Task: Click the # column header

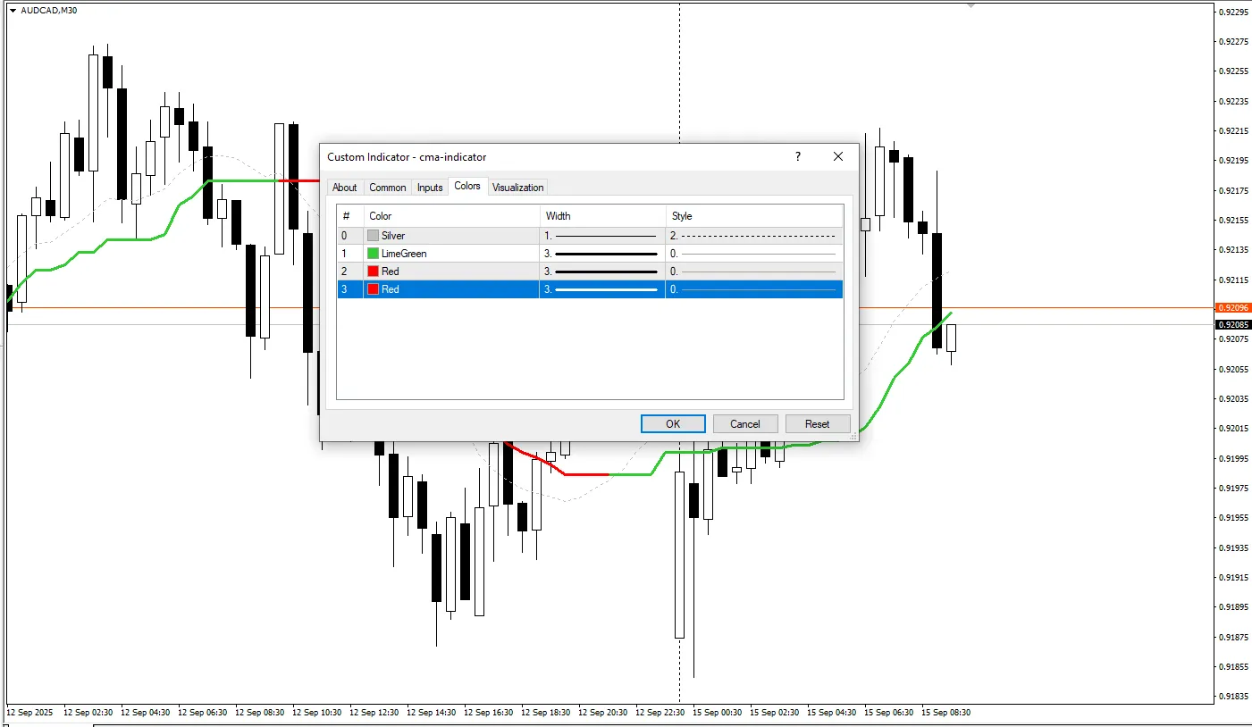Action: 350,216
